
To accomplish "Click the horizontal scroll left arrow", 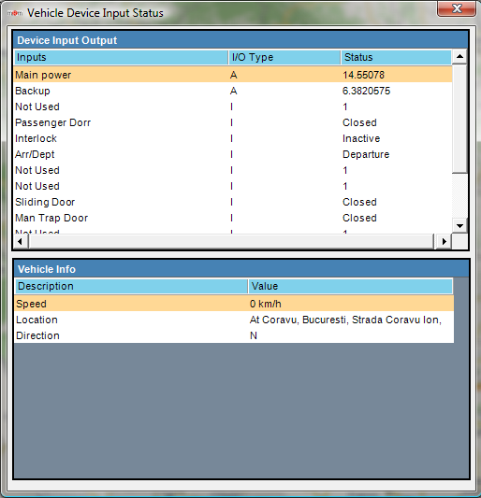I will click(20, 241).
